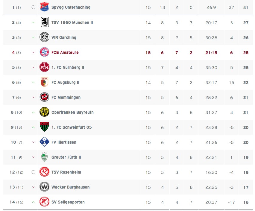The image size is (255, 211).
Task: Click the 1. FC Schweinfurt 05 shield logo
Action: click(44, 127)
